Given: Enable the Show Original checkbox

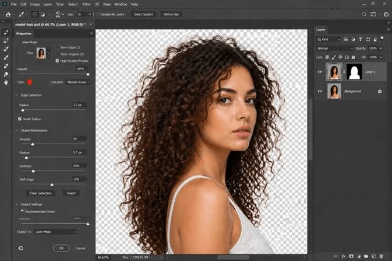Looking at the screenshot, I should 58,54.
